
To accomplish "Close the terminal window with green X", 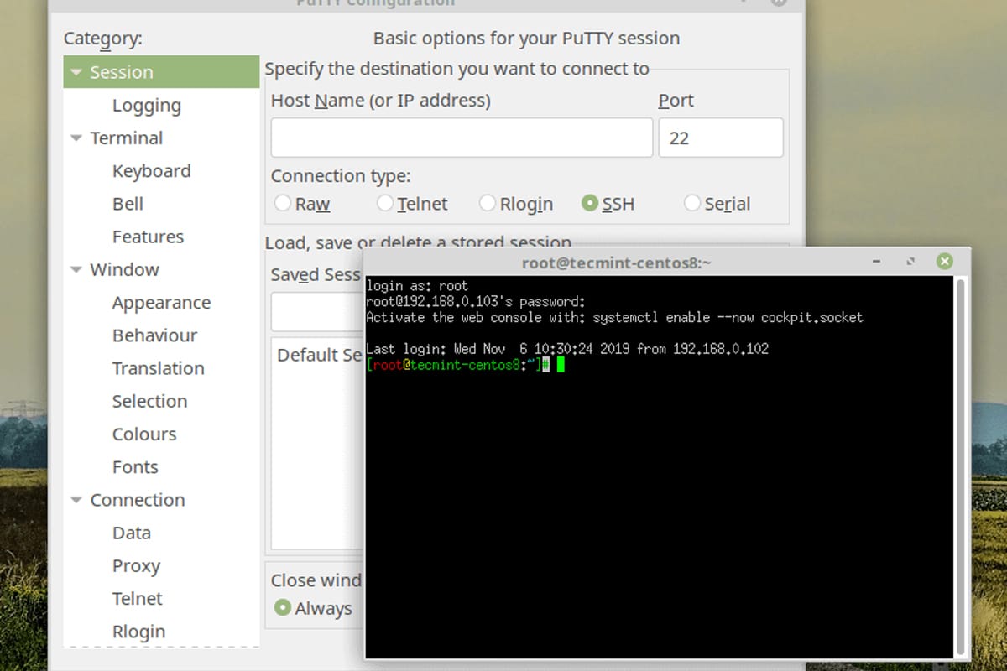I will pos(945,262).
